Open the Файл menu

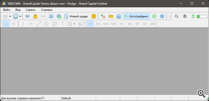(6, 10)
